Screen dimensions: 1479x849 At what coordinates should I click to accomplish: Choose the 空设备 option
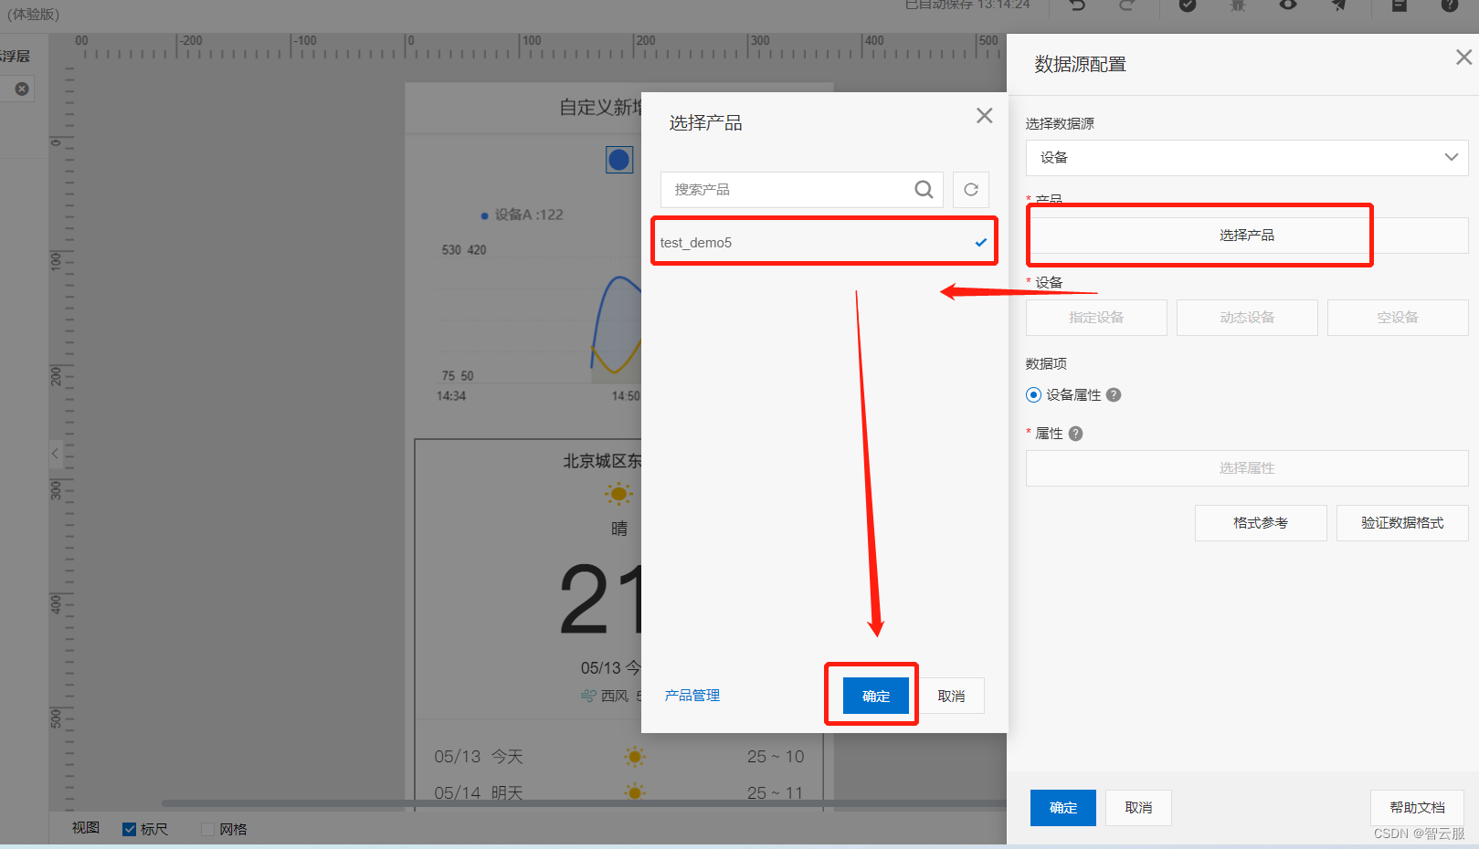tap(1398, 318)
